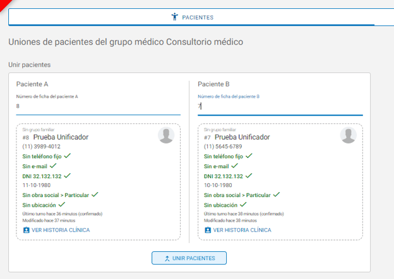Open Ver Historia Clínica for Paciente B

click(x=238, y=230)
